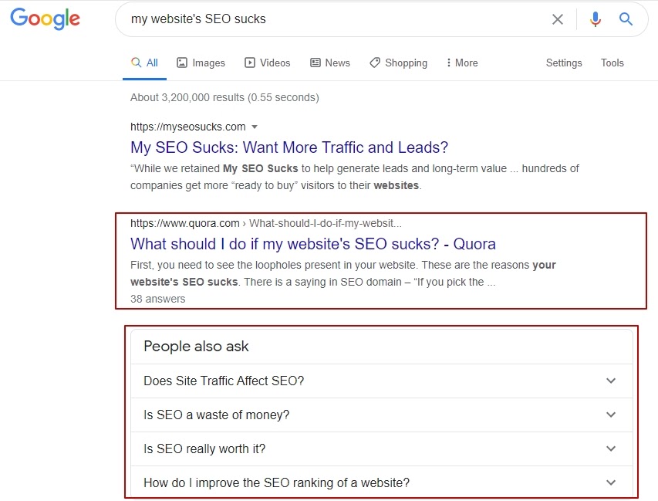Image resolution: width=658 pixels, height=501 pixels.
Task: Open the Settings menu
Action: pyautogui.click(x=564, y=63)
